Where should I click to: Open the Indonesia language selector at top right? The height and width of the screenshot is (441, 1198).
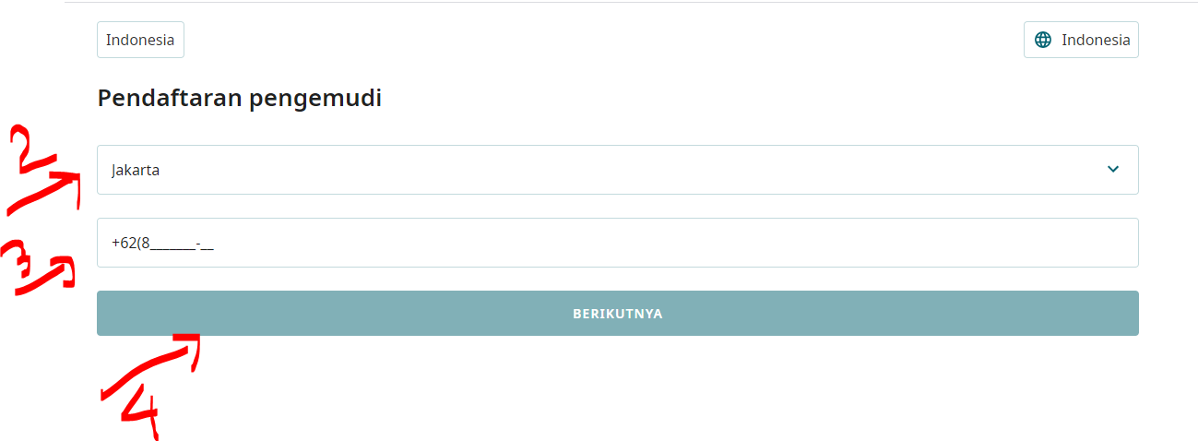(1081, 40)
